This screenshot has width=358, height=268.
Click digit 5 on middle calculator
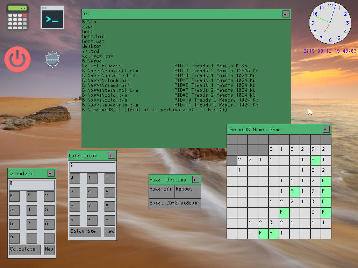click(110, 193)
